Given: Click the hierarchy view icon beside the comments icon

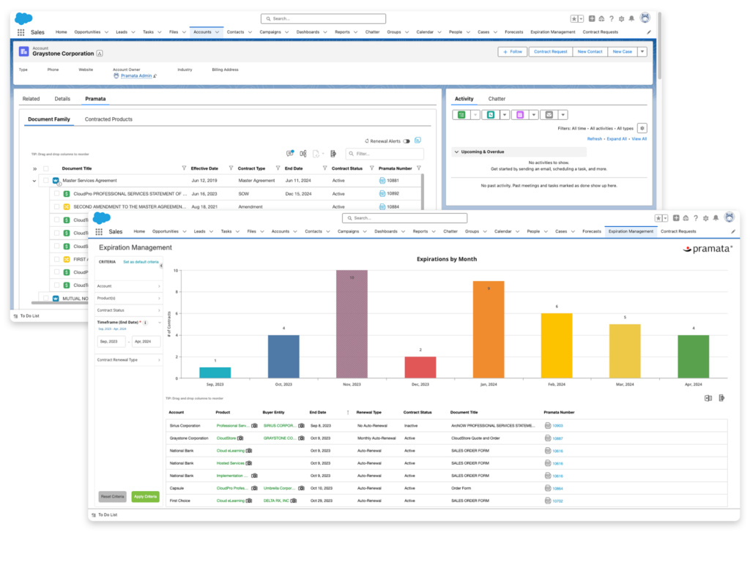Looking at the screenshot, I should [x=302, y=154].
